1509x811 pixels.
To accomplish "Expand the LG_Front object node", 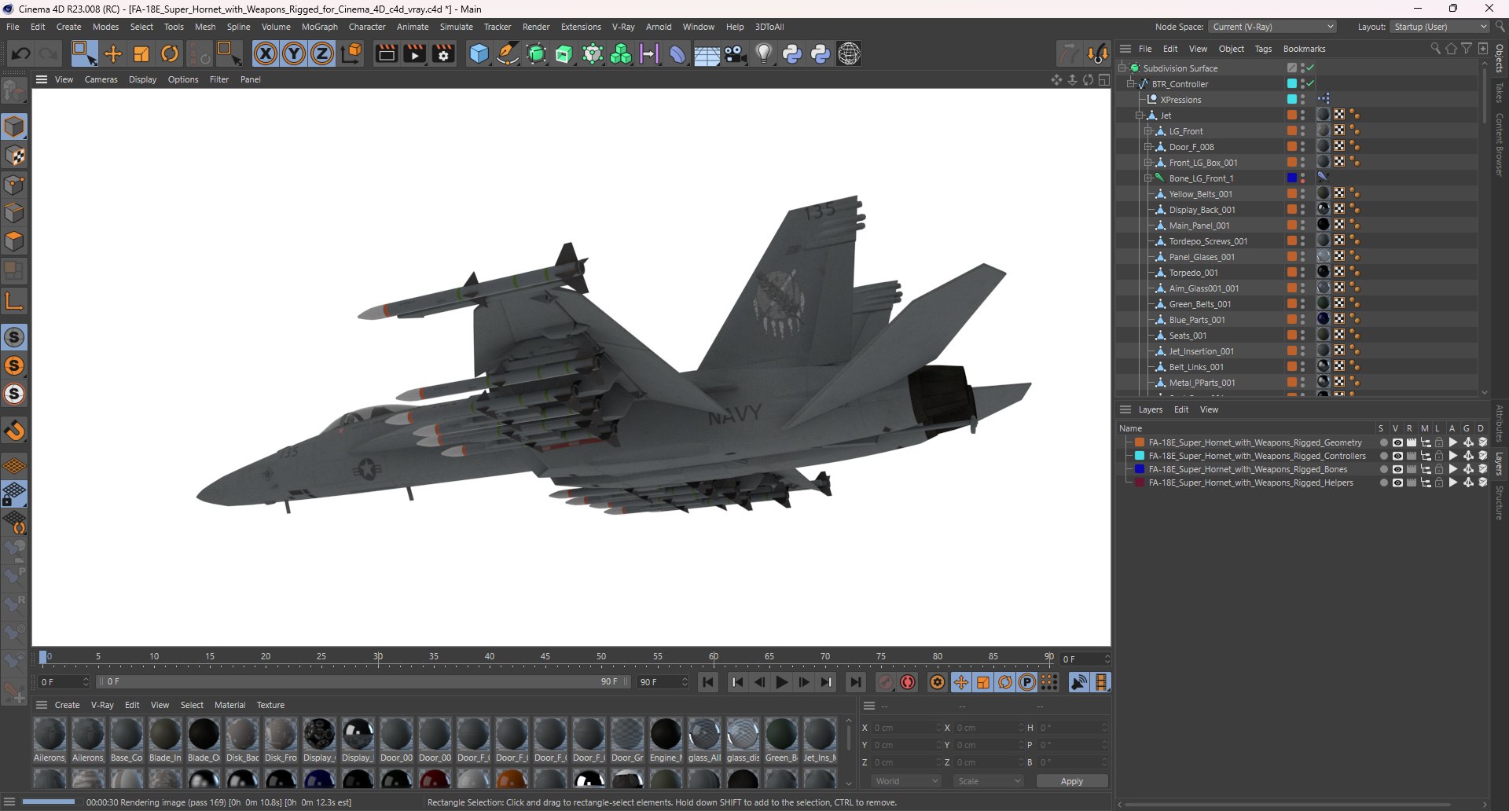I will point(1148,131).
